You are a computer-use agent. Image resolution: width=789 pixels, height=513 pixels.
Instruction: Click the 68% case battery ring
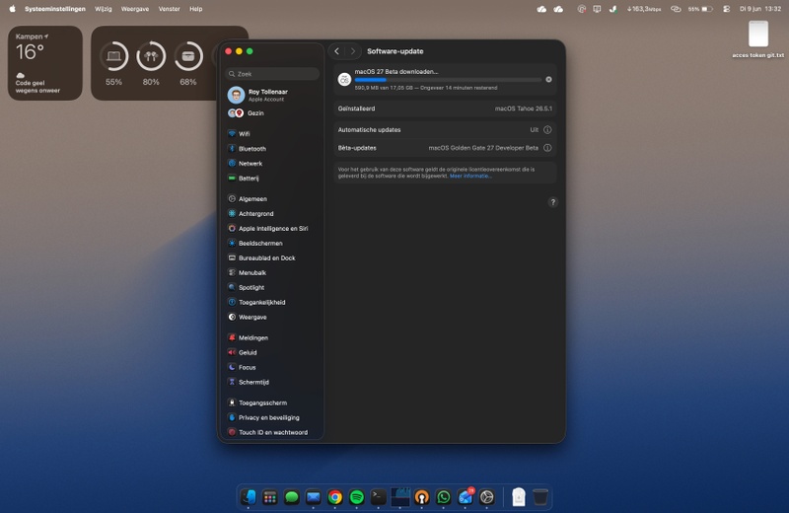[x=188, y=56]
